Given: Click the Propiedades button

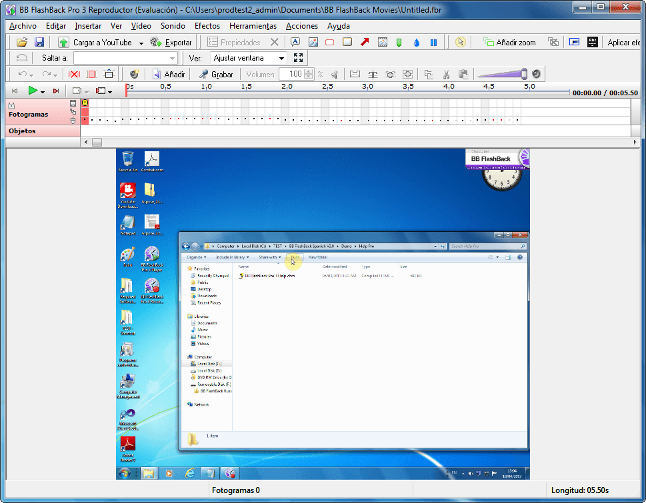Looking at the screenshot, I should (x=233, y=43).
